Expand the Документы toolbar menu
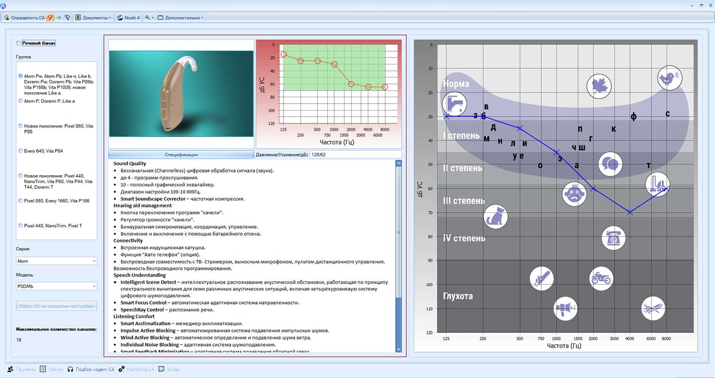 (93, 18)
